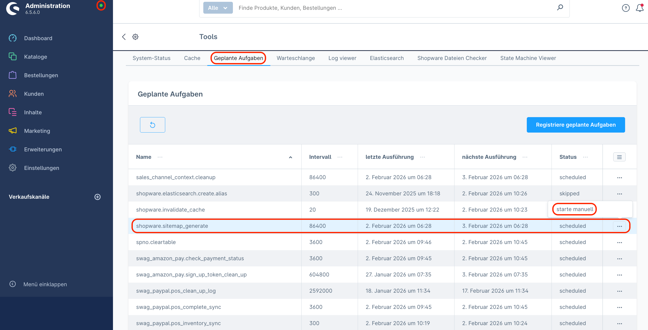Open actions for shopware.elasticsearch.create.alias row
The image size is (648, 330).
click(x=619, y=194)
